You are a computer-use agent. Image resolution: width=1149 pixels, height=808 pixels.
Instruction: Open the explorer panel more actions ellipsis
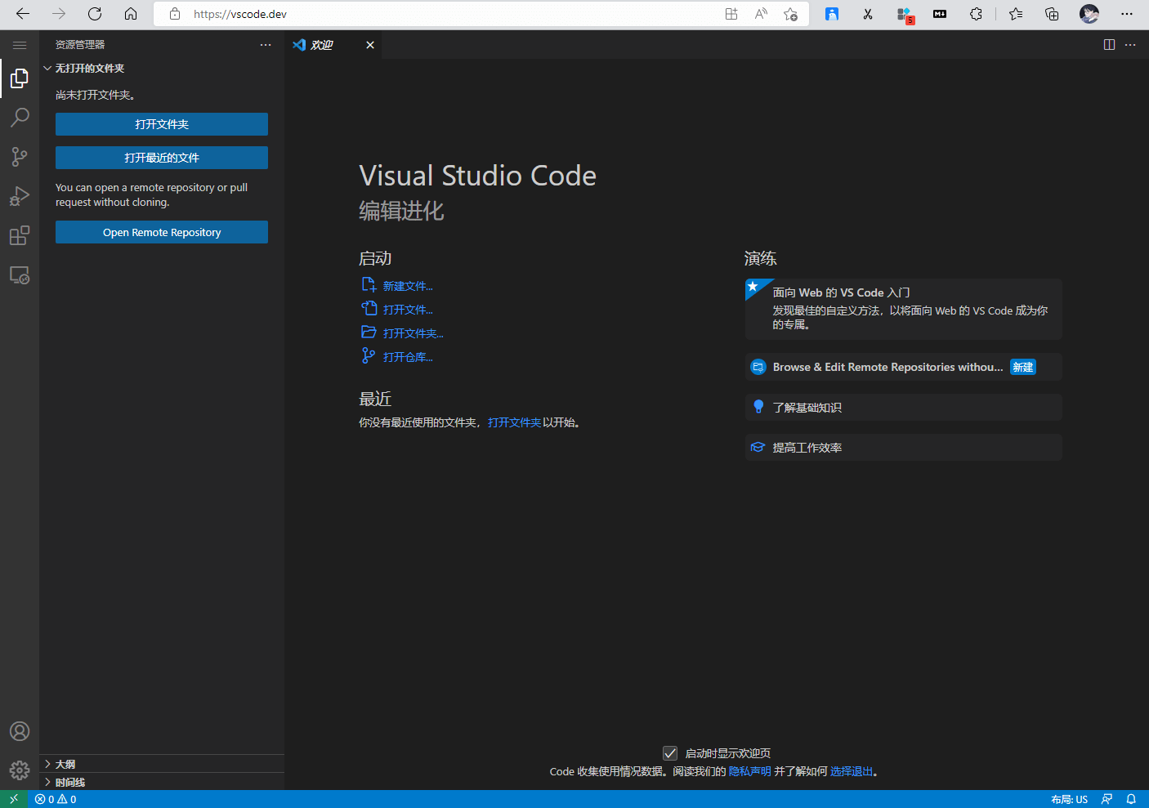(x=266, y=45)
